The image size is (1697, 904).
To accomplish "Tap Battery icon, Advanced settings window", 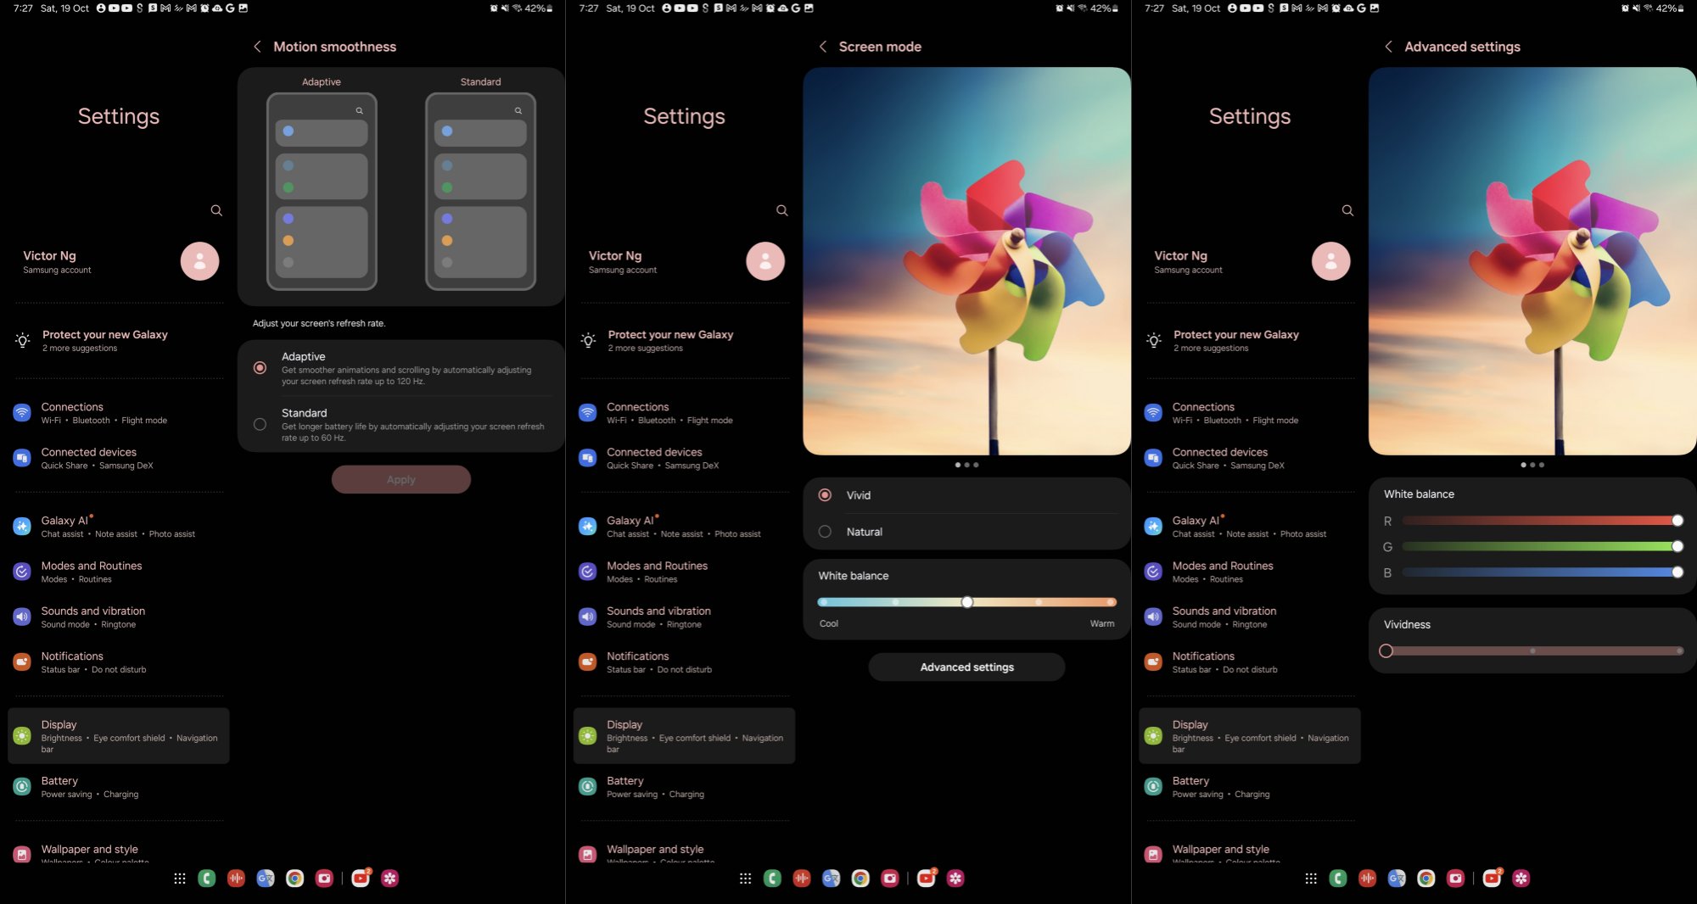I will pos(1153,787).
